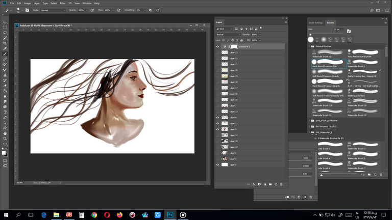
Task: Select the Clone Stamp tool
Action: point(5,75)
